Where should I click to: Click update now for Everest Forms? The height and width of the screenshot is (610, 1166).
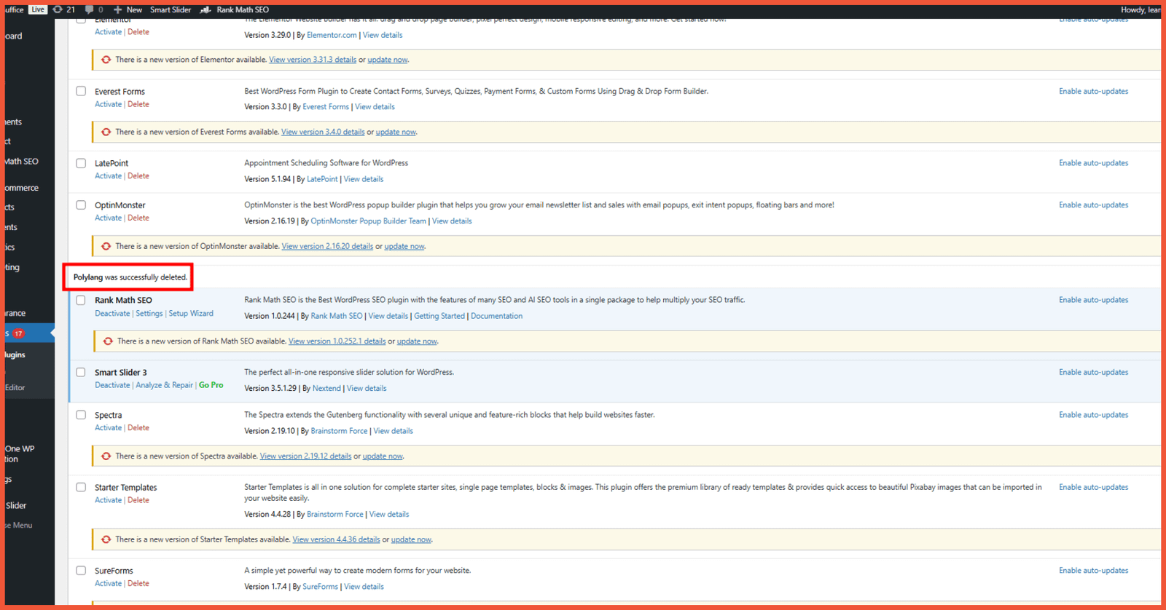[x=396, y=132]
